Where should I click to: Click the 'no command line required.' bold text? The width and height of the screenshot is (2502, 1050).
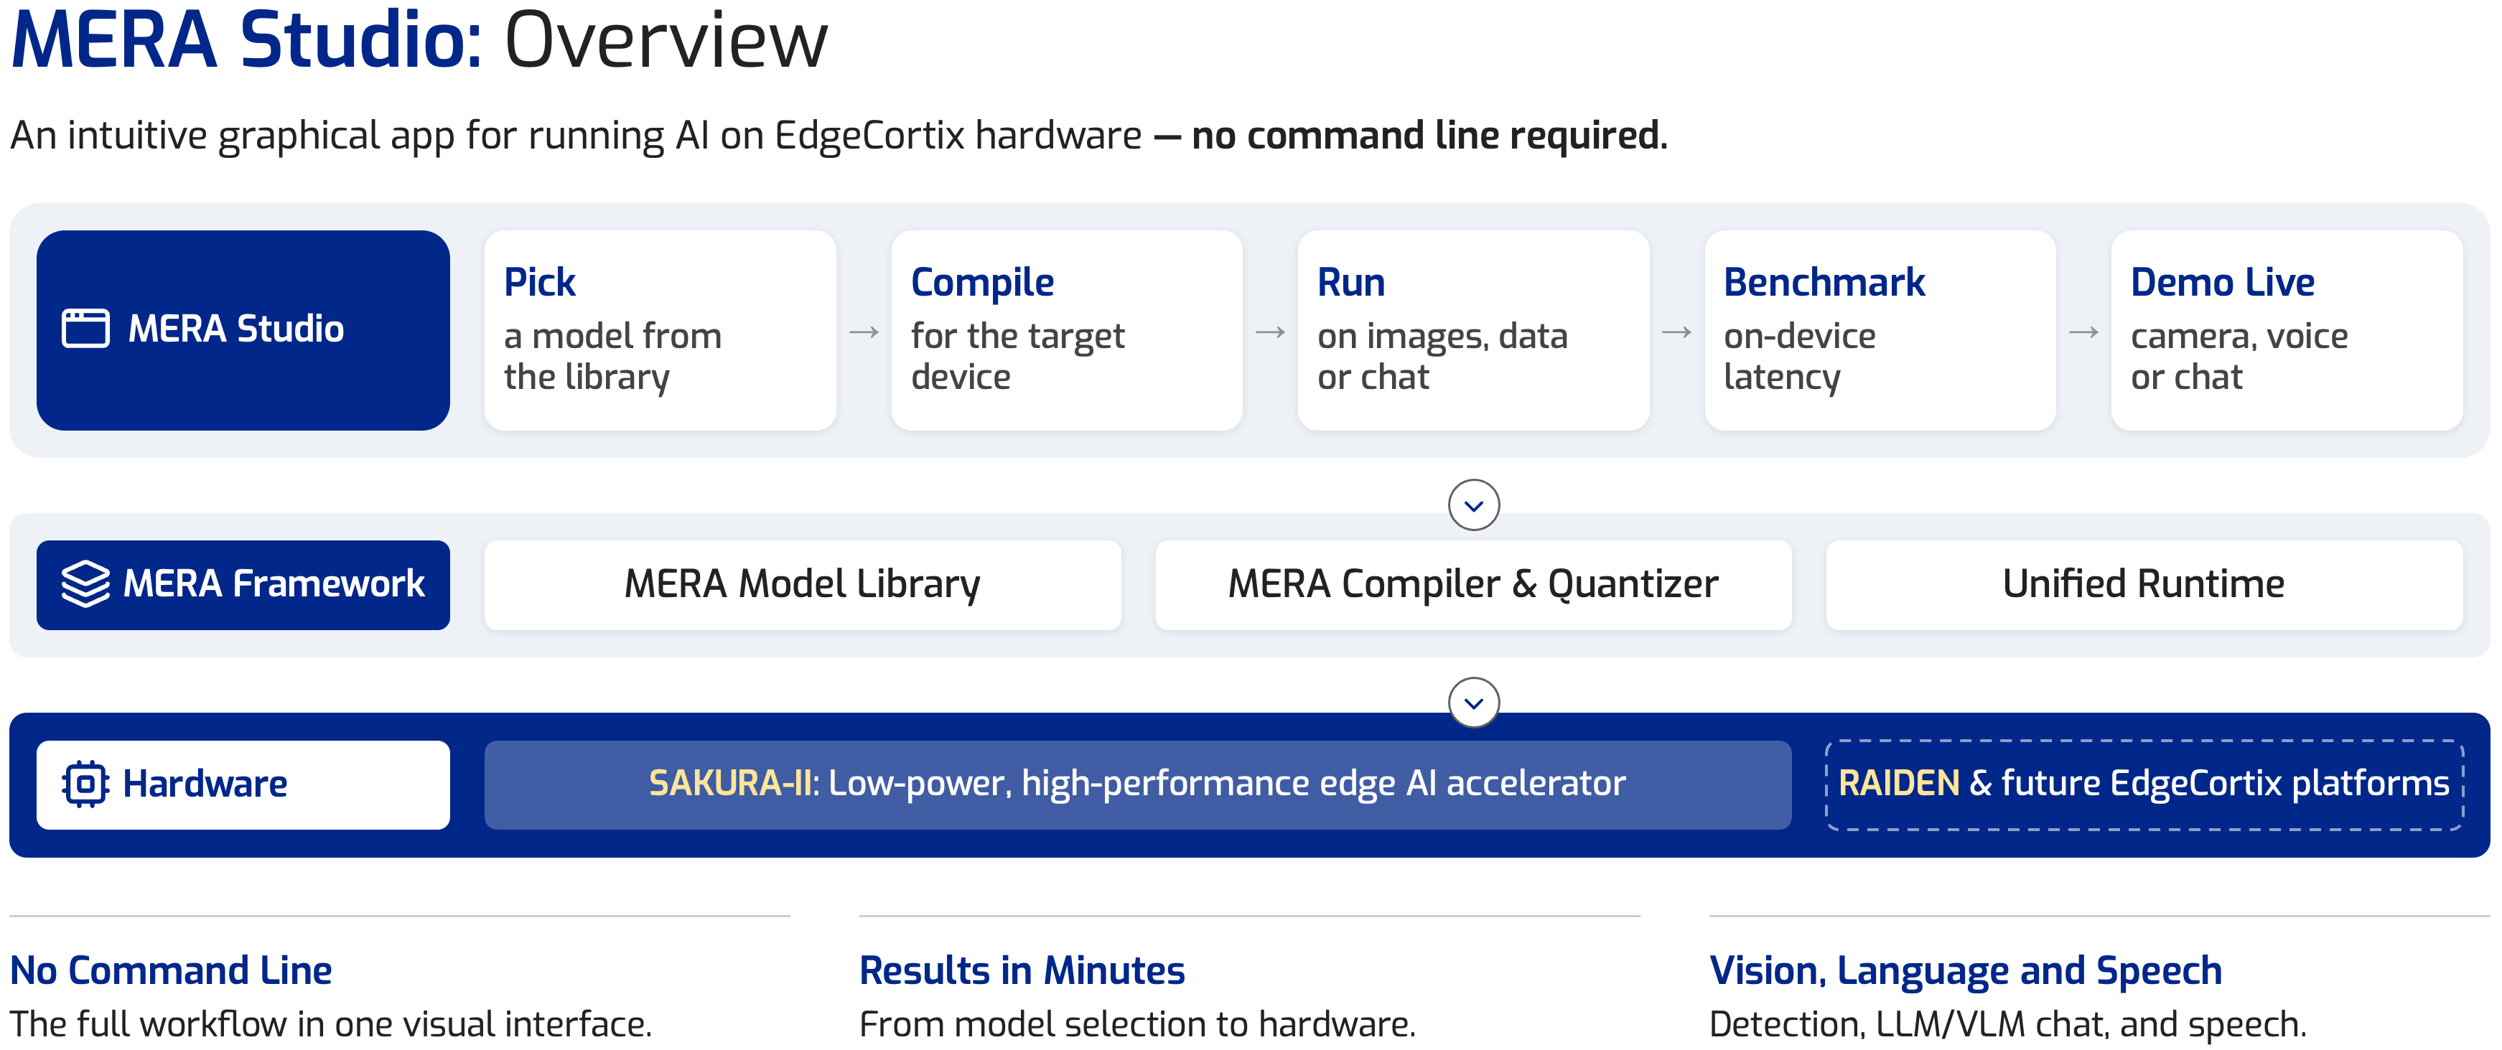[1429, 135]
